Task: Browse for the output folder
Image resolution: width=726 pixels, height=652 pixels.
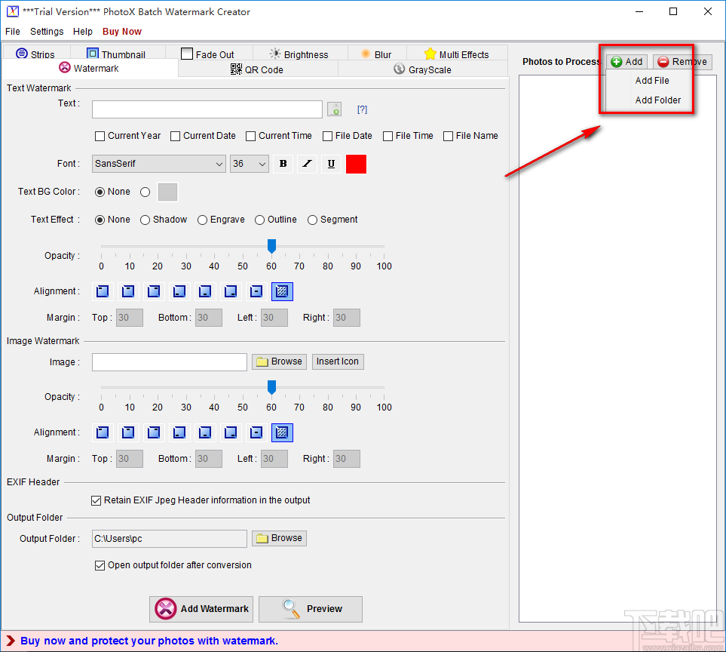Action: [x=279, y=539]
